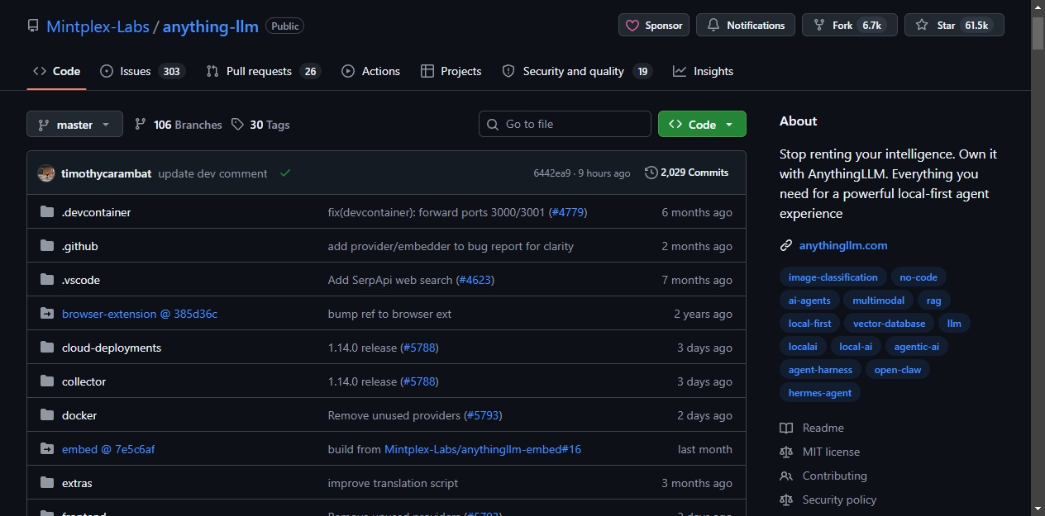Open the .devcontainer folder icon

tap(47, 212)
